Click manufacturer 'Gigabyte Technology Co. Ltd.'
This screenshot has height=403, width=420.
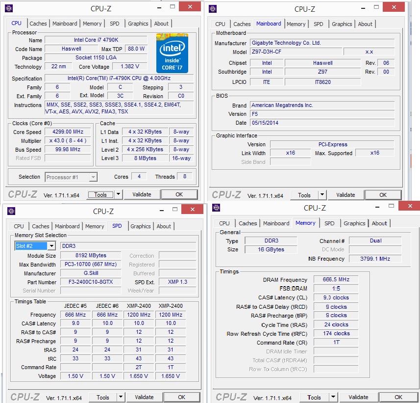[x=322, y=43]
